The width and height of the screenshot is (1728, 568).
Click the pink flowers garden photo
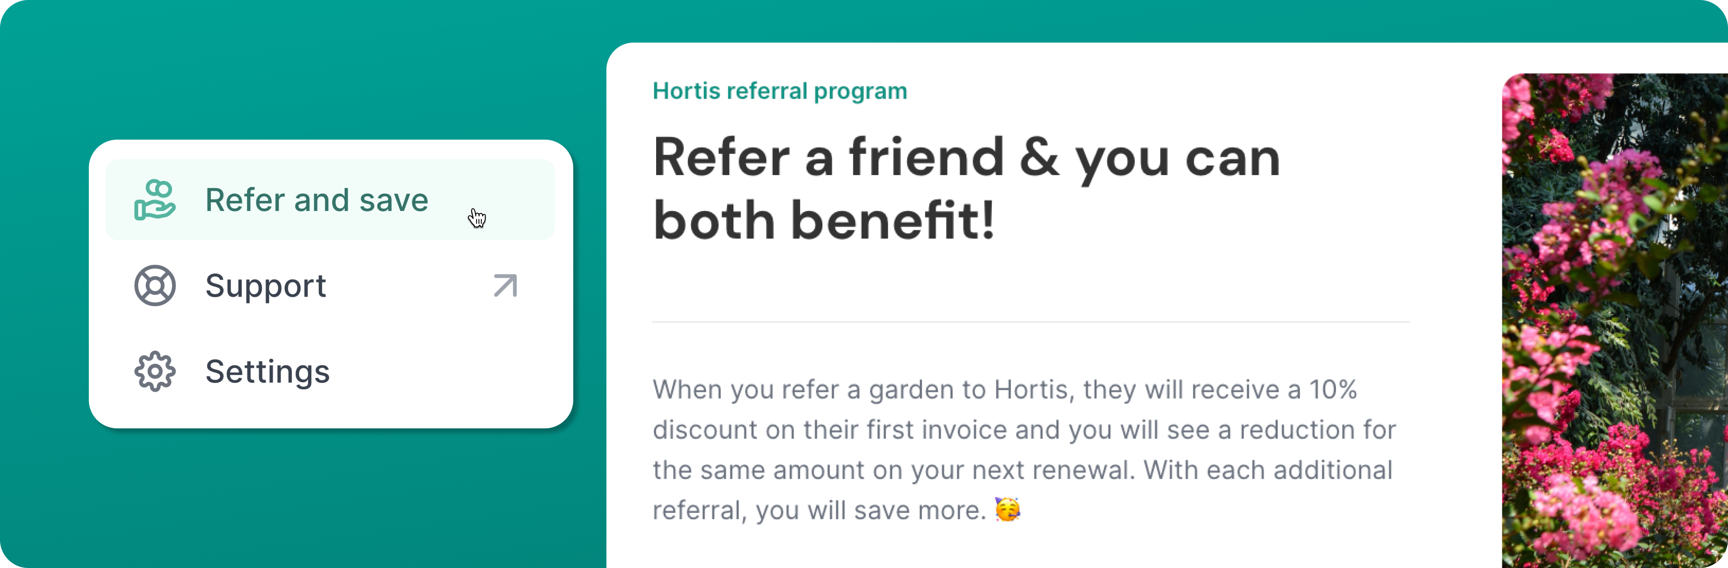[1615, 321]
